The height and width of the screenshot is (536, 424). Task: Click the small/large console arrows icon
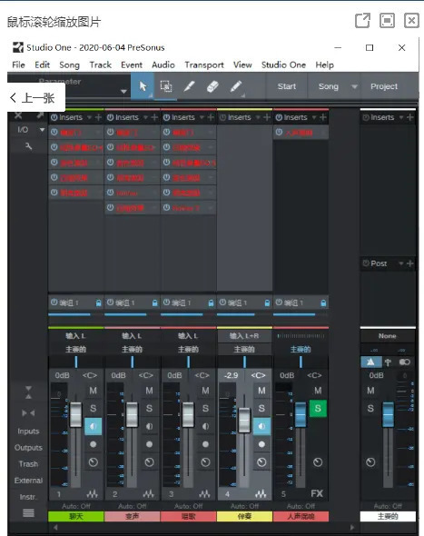coord(28,392)
